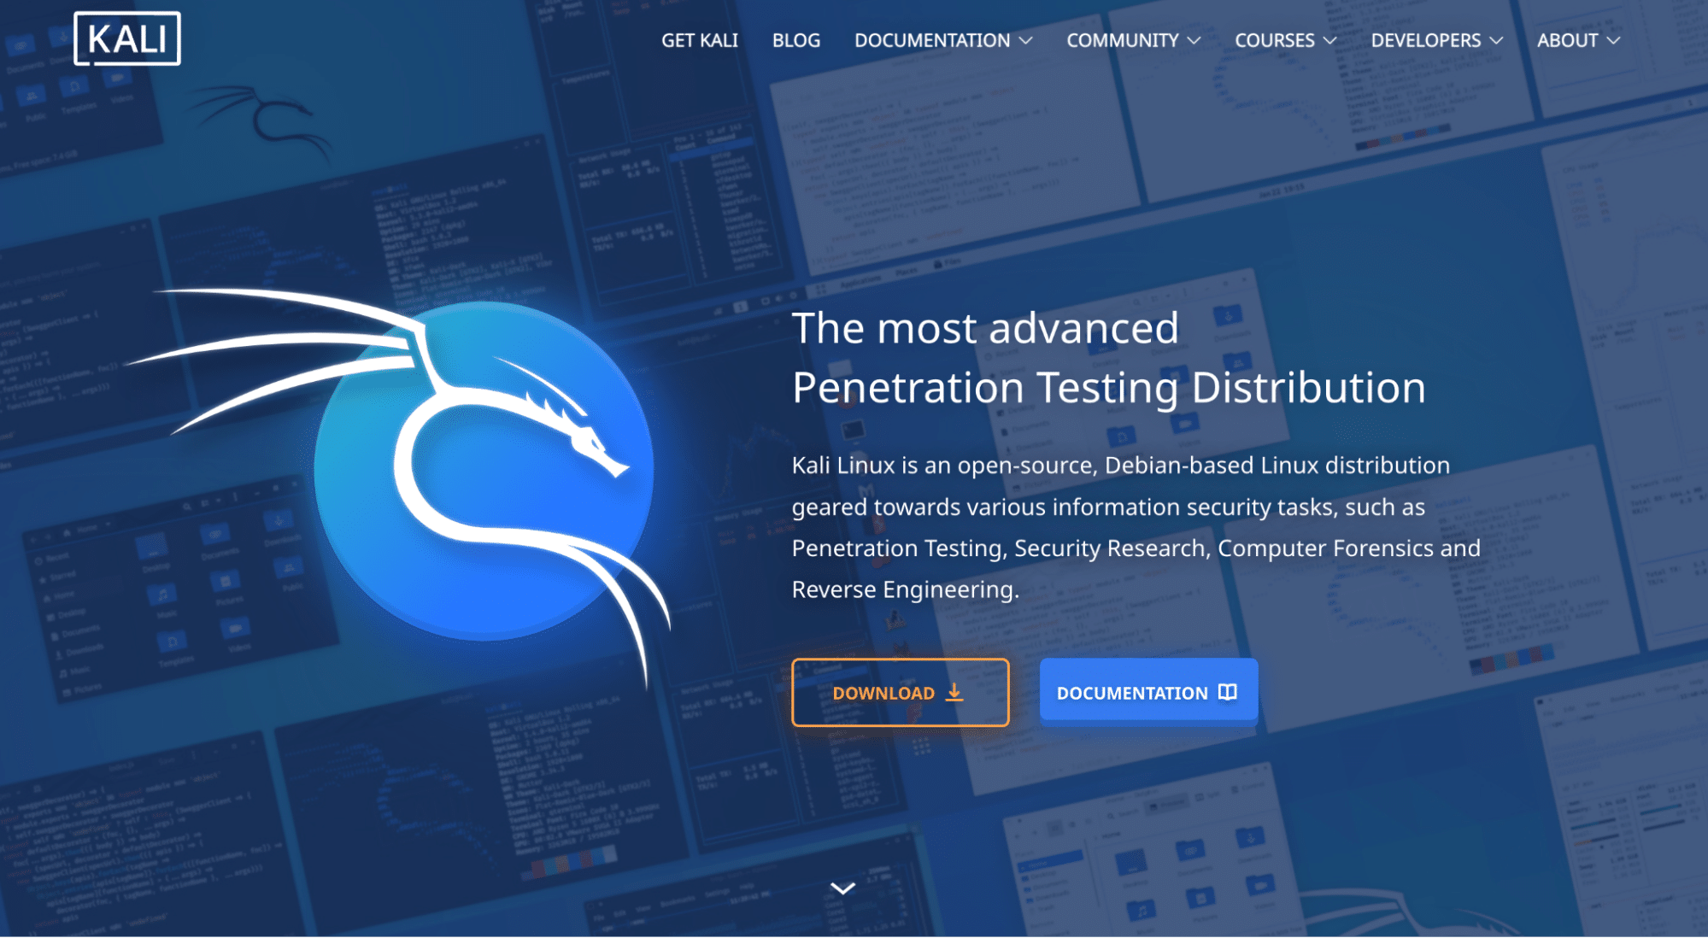The width and height of the screenshot is (1708, 938).
Task: Click the DOWNLOAD button with arrow icon
Action: tap(900, 691)
